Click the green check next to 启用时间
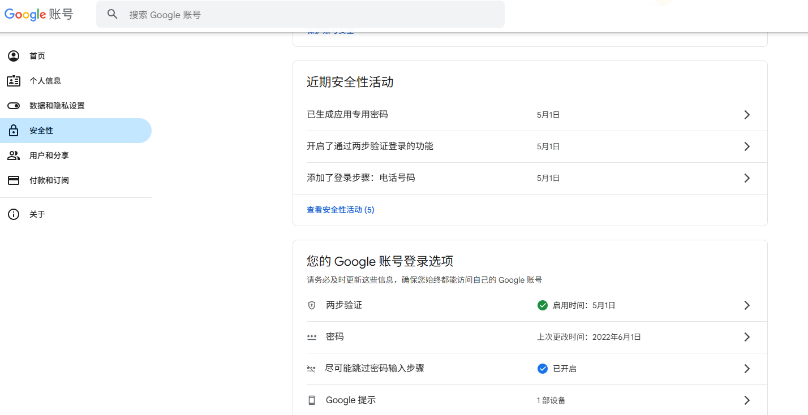The image size is (808, 415). [x=542, y=305]
